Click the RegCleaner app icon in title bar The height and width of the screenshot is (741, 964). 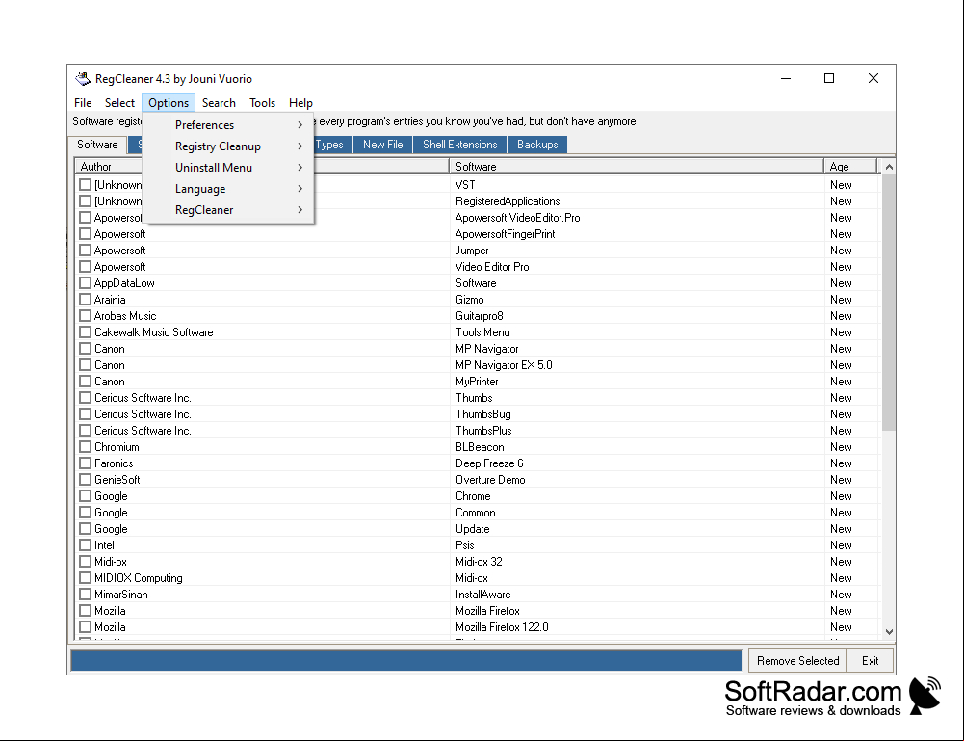tap(83, 79)
